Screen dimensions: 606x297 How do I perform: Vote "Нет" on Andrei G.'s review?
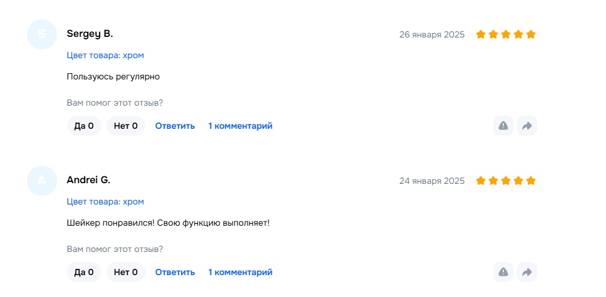(x=126, y=272)
